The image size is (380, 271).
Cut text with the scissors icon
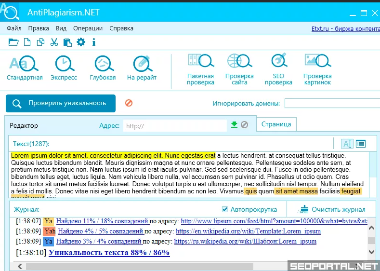click(54, 42)
